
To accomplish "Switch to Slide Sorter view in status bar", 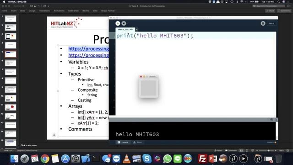I will point(247,151).
